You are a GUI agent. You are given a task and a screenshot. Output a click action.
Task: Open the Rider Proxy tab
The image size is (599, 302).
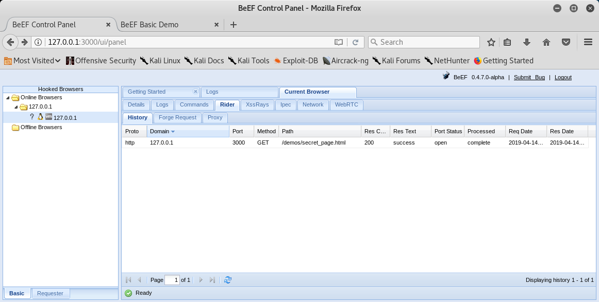215,118
